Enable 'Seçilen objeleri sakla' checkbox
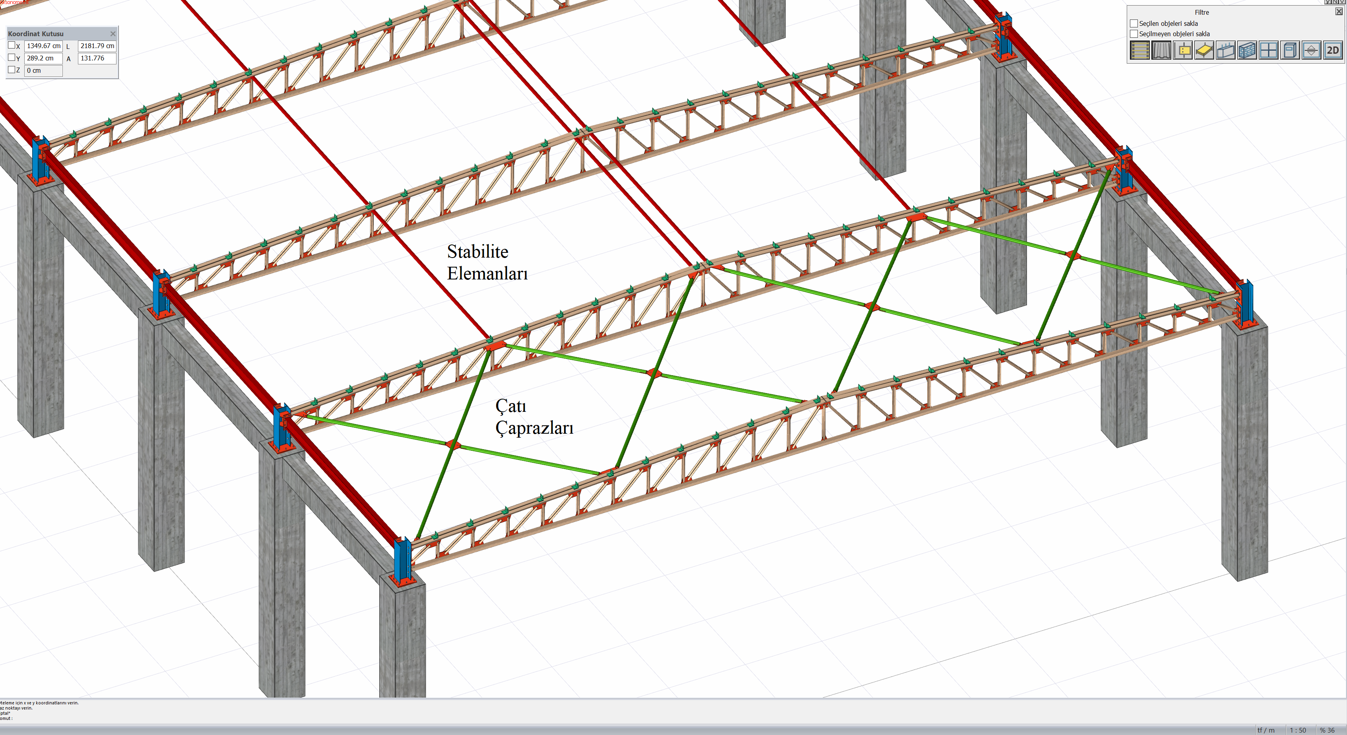This screenshot has width=1347, height=735. point(1133,23)
